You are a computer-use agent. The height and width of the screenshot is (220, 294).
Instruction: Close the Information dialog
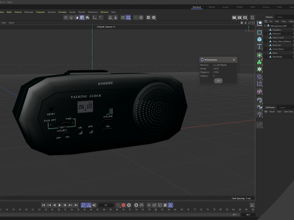coord(234,60)
